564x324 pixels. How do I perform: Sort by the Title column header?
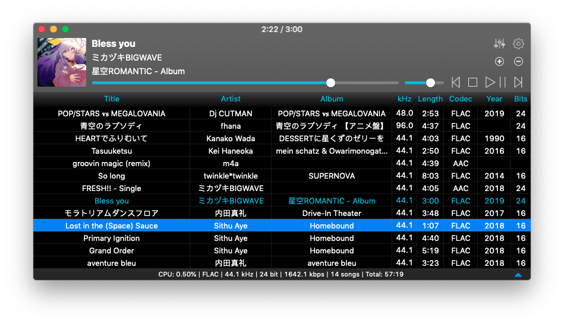[x=112, y=99]
